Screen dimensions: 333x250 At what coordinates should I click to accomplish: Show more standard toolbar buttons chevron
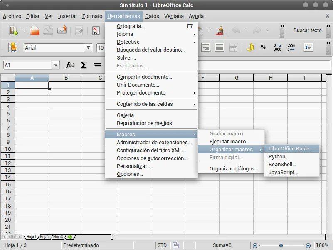tap(282, 26)
